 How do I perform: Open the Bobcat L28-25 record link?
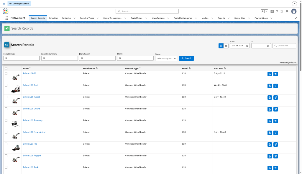[30, 73]
